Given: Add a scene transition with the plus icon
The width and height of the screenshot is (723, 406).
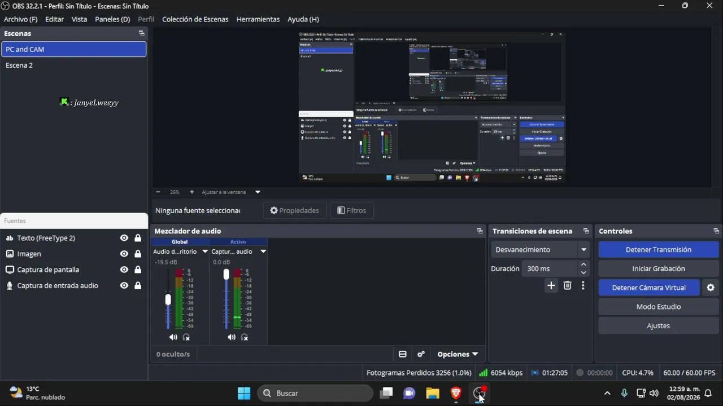Looking at the screenshot, I should click(551, 285).
